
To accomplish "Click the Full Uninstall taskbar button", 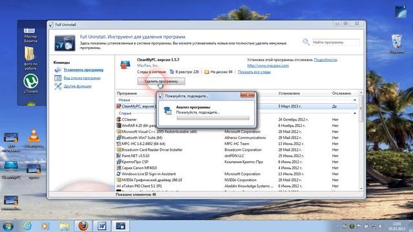I will [x=121, y=226].
